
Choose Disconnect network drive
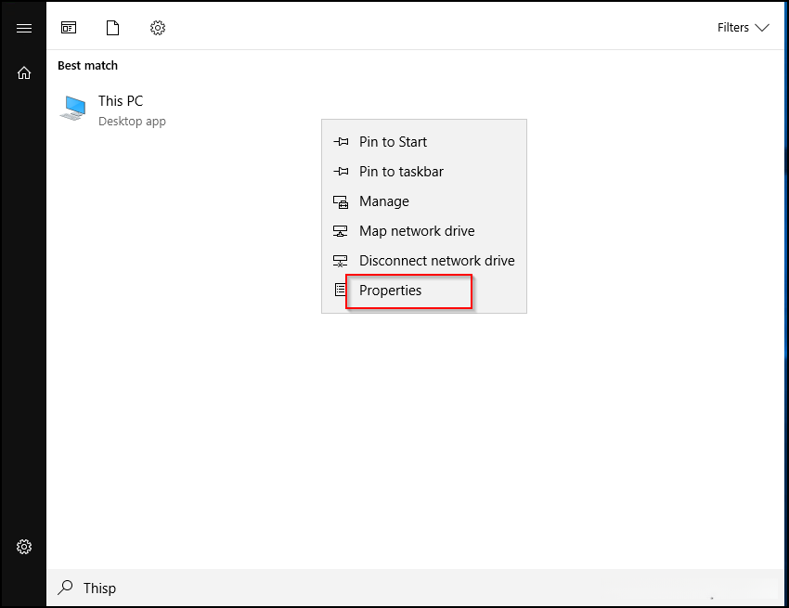[x=436, y=261]
